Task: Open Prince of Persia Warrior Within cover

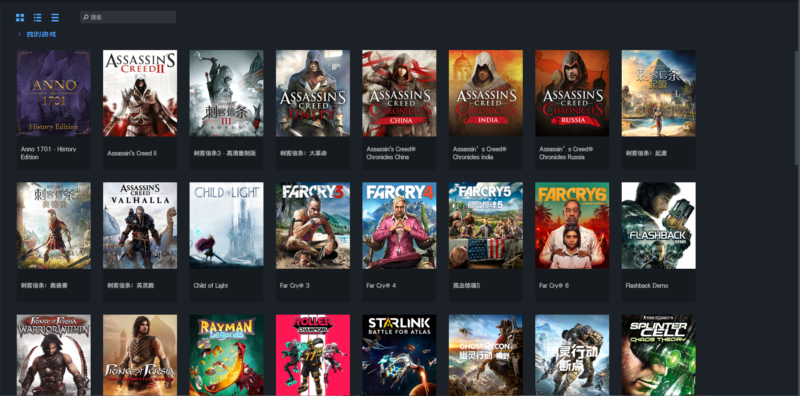Action: click(53, 355)
